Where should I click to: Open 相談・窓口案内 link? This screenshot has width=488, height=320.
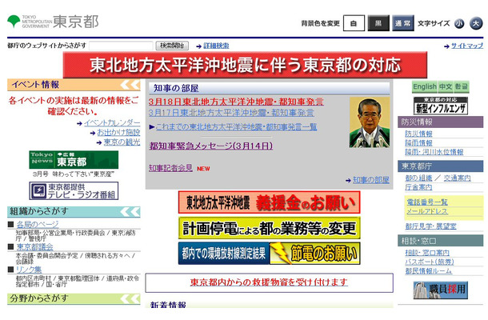(x=427, y=253)
